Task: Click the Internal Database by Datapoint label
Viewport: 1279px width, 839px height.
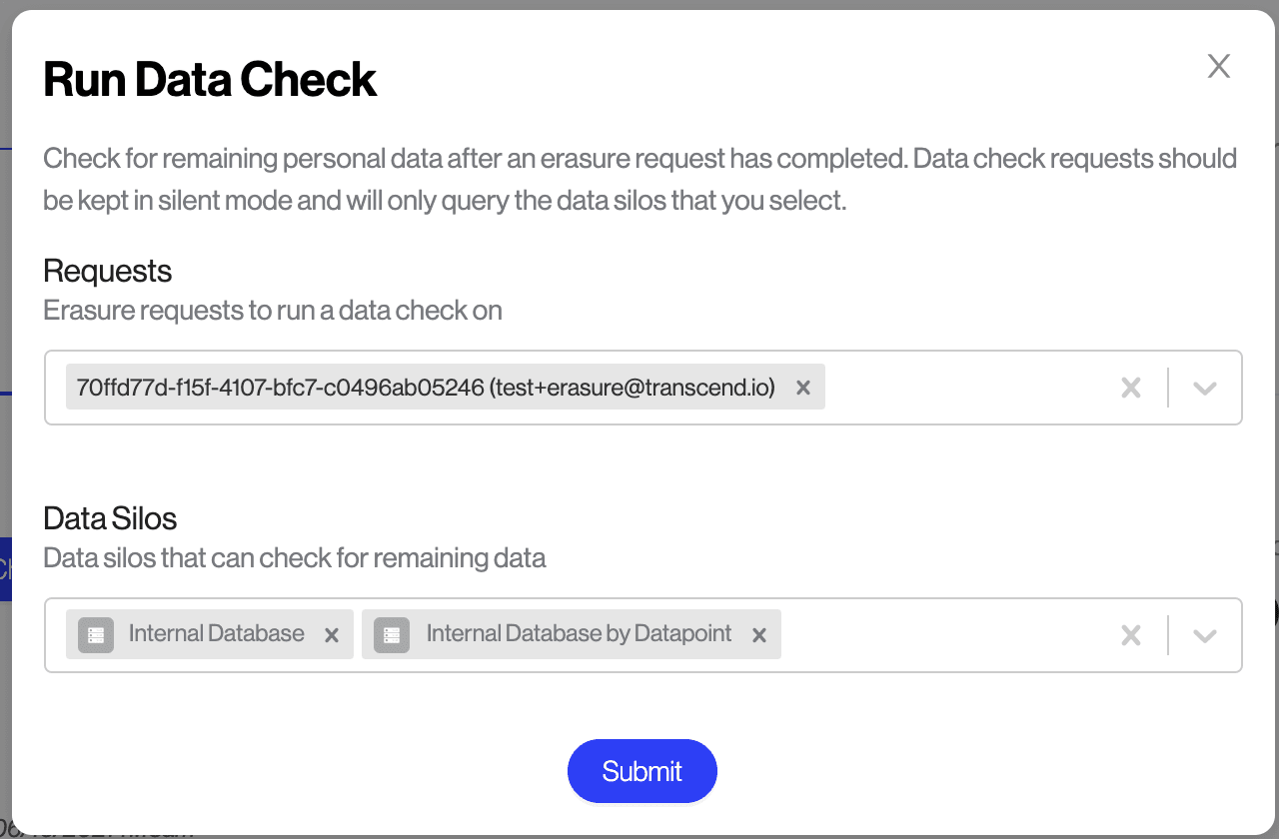Action: (x=579, y=634)
